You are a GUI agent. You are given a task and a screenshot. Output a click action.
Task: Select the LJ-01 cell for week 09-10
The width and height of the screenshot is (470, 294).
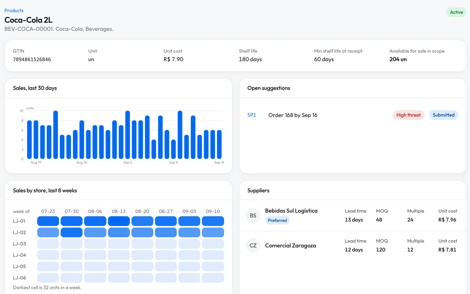point(213,221)
